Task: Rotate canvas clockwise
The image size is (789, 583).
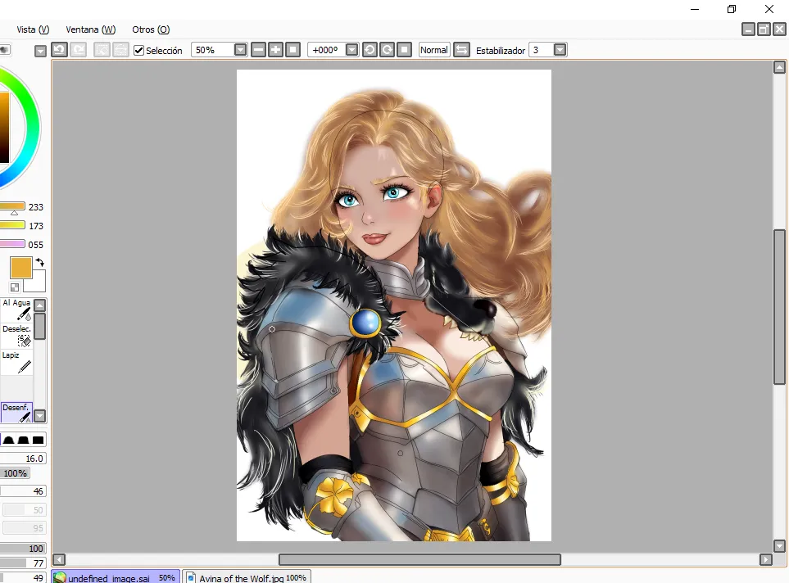Action: pos(387,50)
